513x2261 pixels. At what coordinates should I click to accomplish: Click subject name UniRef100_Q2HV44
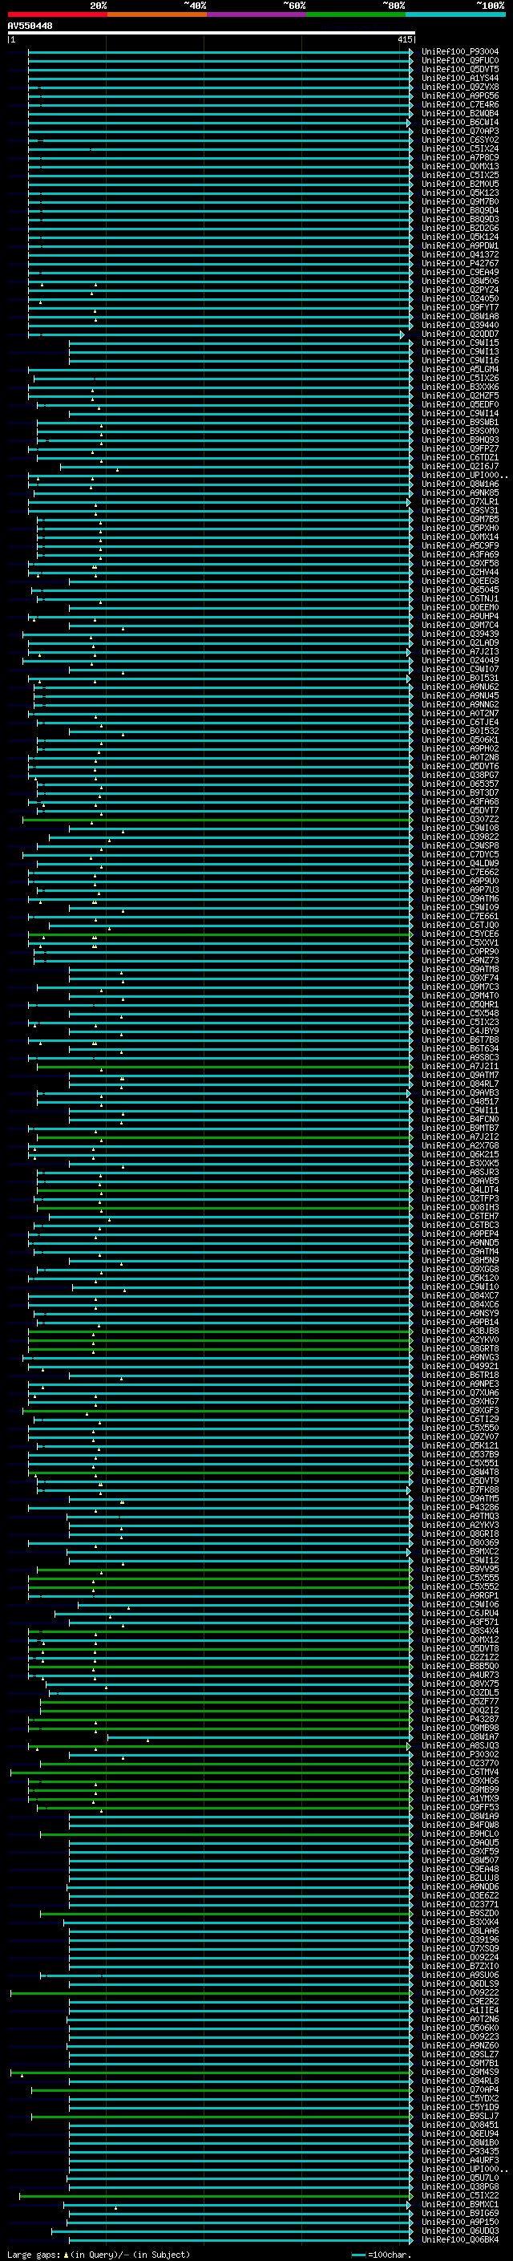click(460, 573)
